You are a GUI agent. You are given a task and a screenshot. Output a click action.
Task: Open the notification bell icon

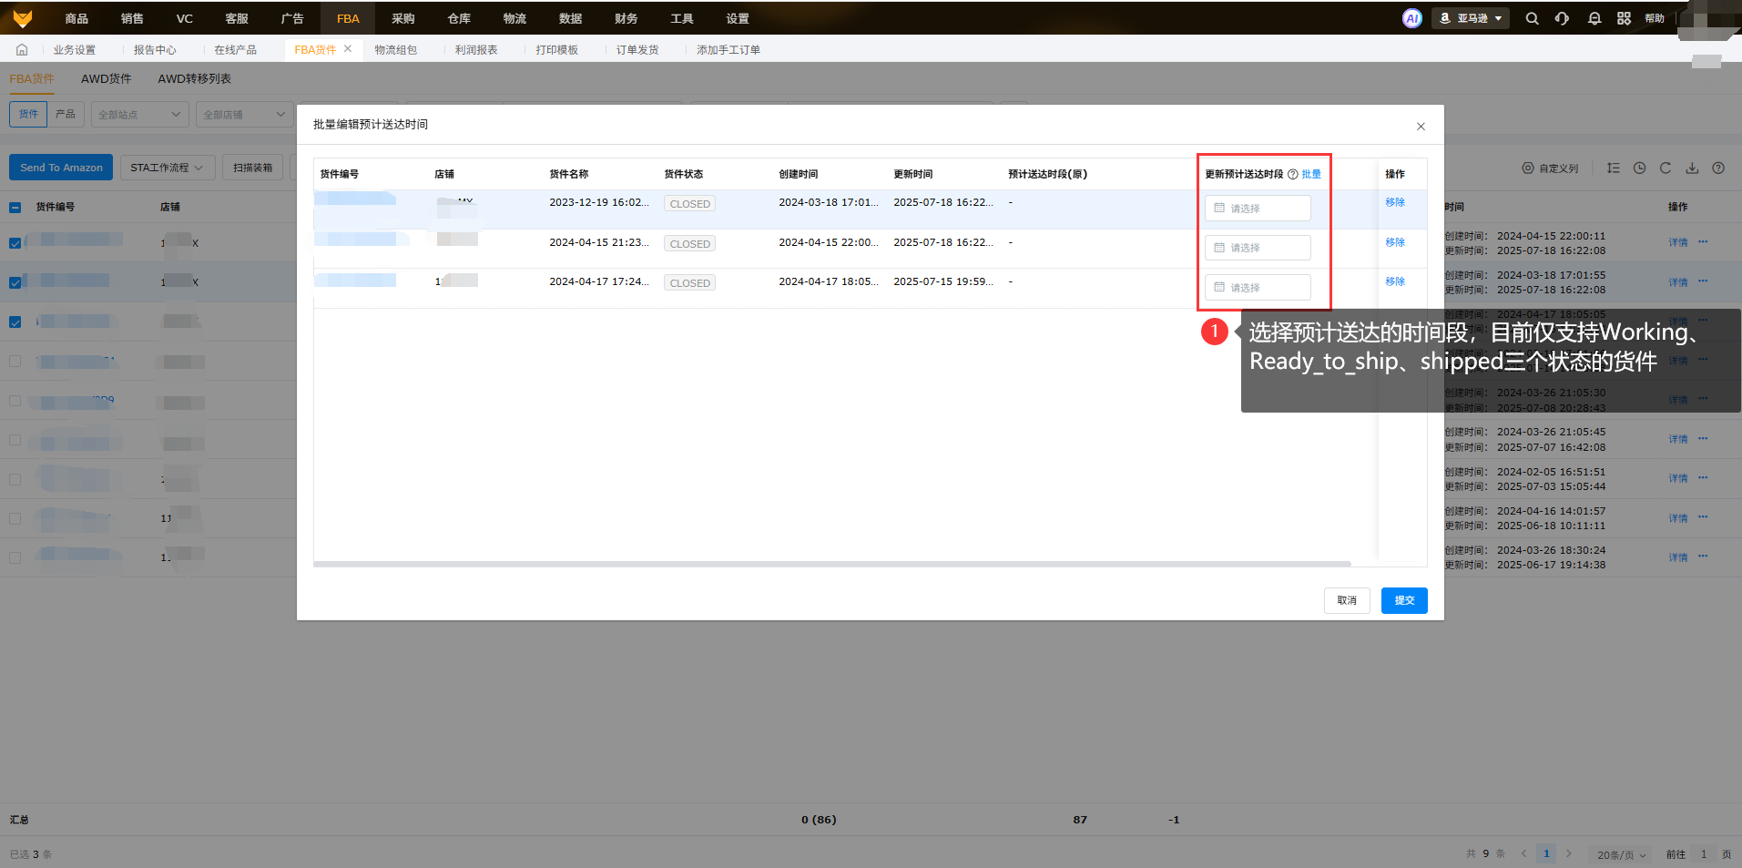click(x=1594, y=18)
